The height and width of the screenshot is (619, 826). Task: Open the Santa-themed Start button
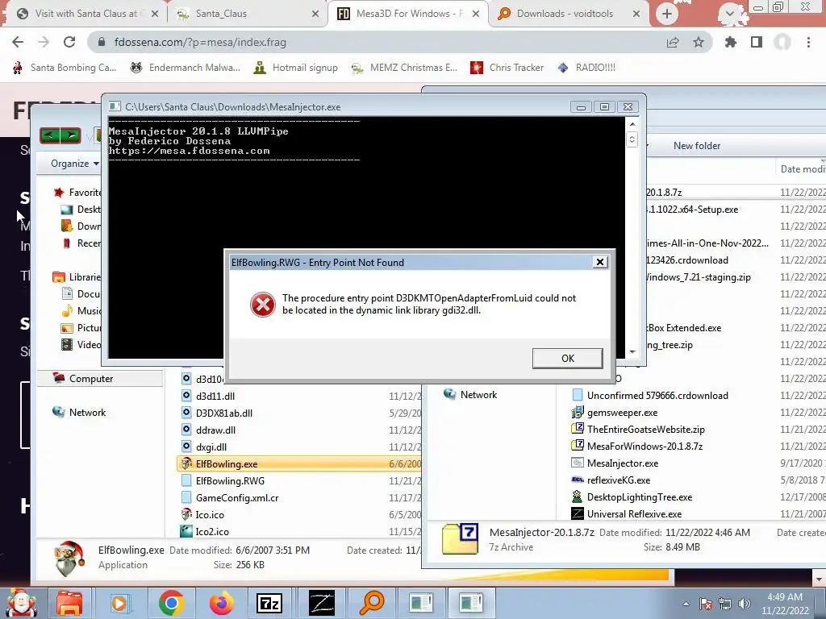[21, 603]
